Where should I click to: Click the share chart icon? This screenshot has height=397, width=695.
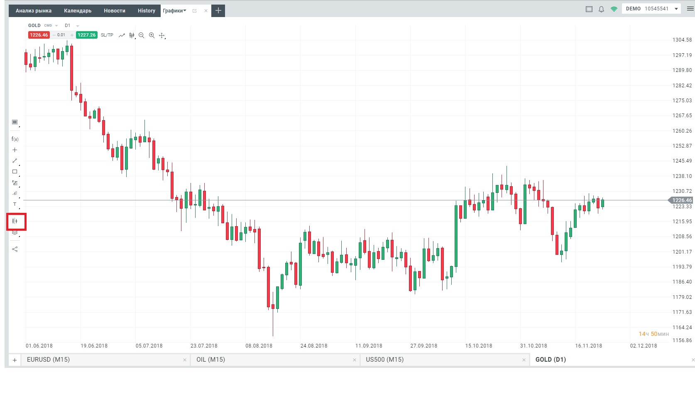click(15, 249)
